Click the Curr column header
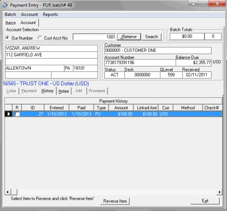The height and width of the screenshot is (211, 227). pyautogui.click(x=166, y=108)
